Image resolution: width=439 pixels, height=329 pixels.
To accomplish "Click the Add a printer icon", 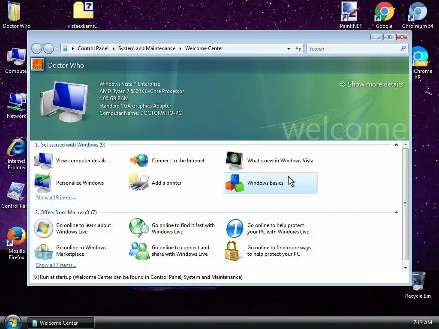I will click(x=139, y=182).
